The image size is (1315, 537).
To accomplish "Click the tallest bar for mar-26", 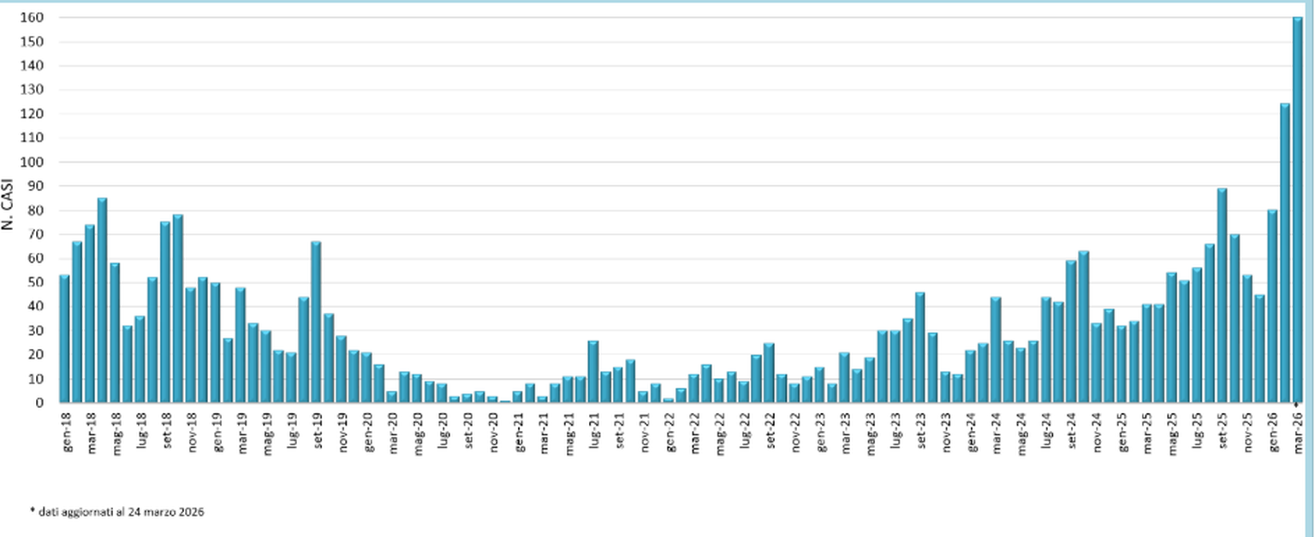I will [1297, 209].
